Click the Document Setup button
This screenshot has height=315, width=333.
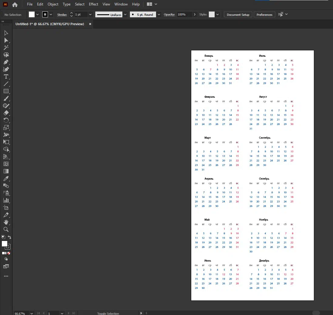(238, 15)
